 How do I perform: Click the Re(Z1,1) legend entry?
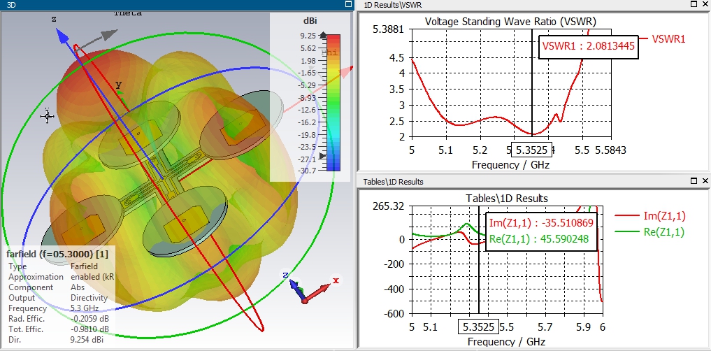[649, 231]
